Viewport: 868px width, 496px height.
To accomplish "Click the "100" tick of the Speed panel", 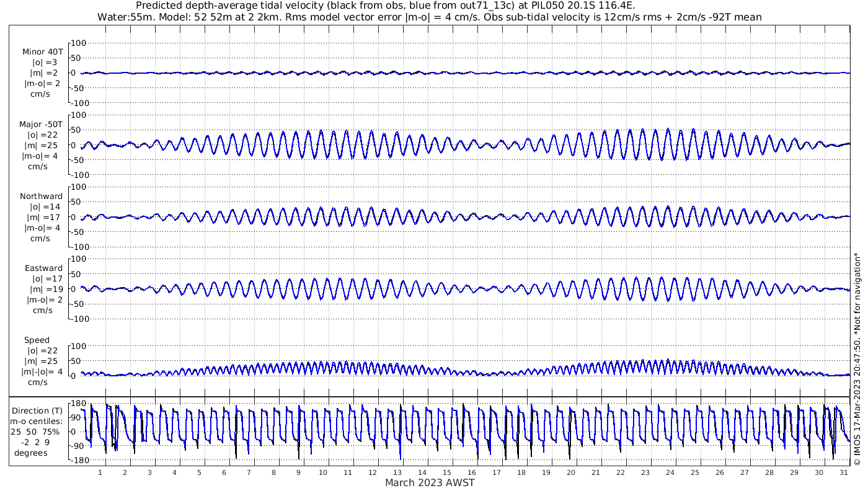I will (x=77, y=346).
